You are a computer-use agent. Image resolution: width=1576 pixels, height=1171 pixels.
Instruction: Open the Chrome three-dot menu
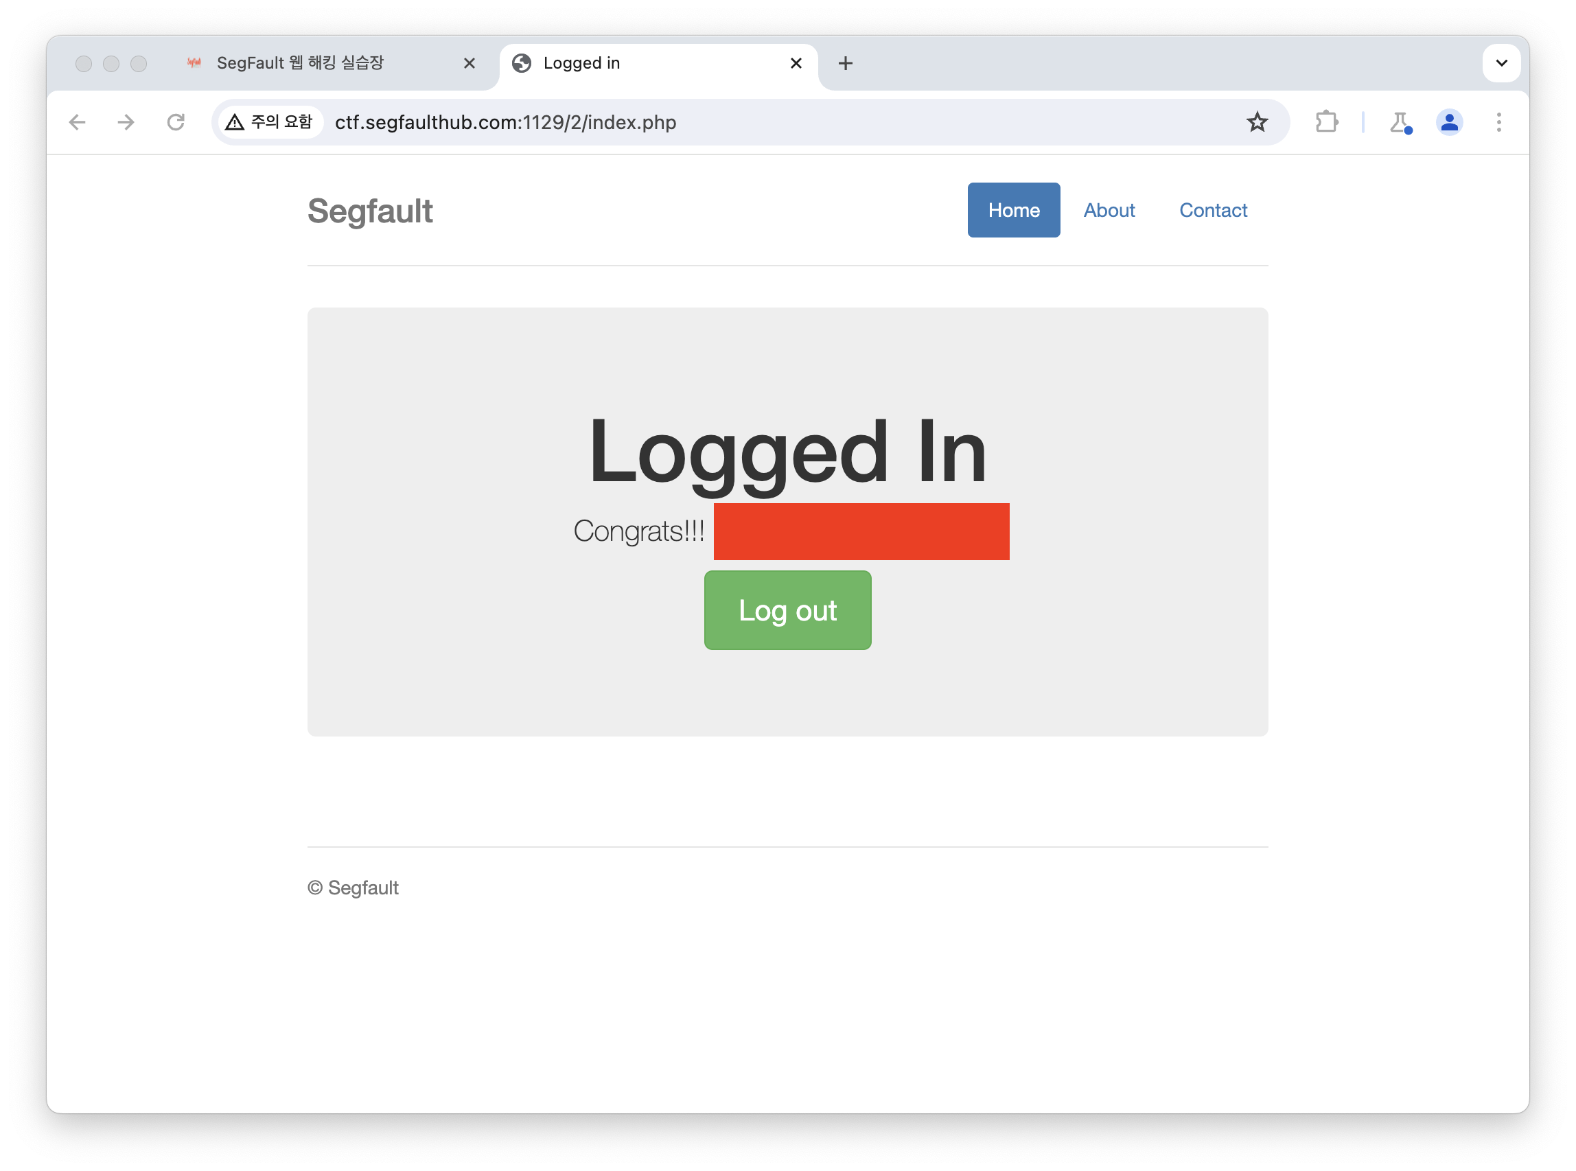tap(1498, 122)
